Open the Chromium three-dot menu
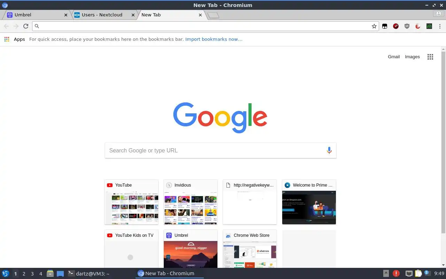Screen dimensions: 446x279 click(x=440, y=26)
